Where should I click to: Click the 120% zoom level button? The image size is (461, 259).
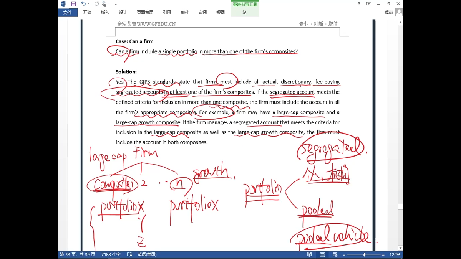coord(395,255)
